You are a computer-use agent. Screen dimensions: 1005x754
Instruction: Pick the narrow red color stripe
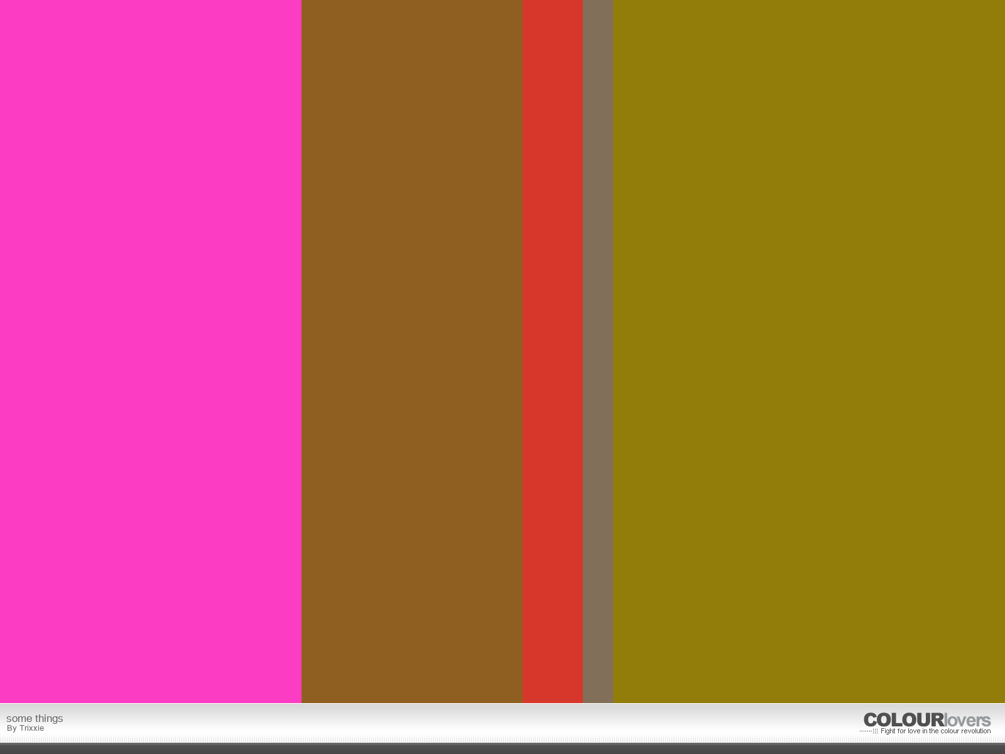click(553, 351)
